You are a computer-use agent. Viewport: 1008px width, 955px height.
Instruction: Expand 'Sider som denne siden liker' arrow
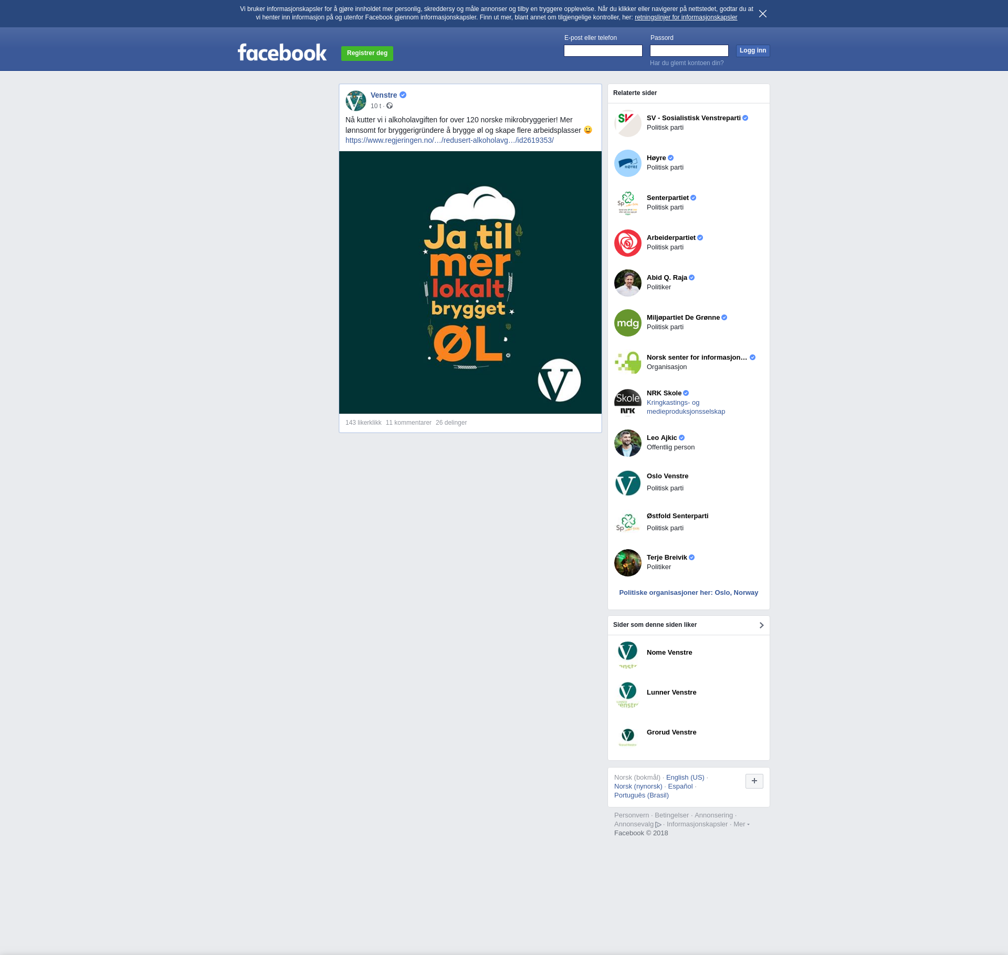(761, 625)
